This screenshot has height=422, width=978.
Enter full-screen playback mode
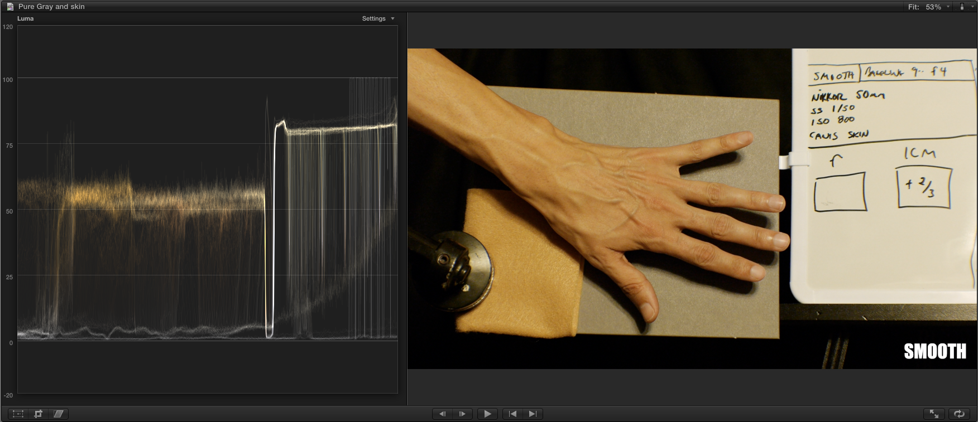tap(934, 414)
